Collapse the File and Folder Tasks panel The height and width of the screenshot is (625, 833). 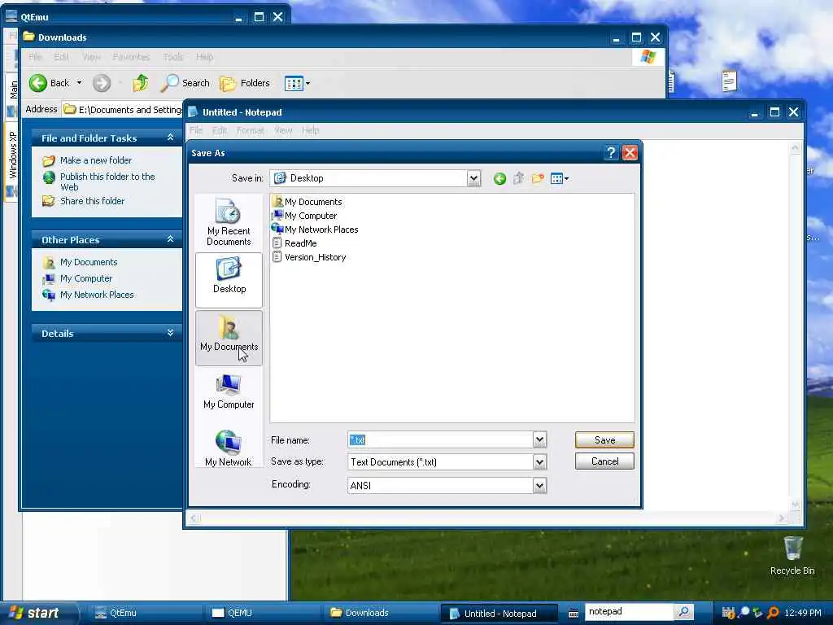pos(170,138)
